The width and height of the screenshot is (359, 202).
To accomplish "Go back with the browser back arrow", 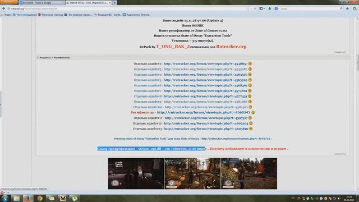I will pos(3,9).
